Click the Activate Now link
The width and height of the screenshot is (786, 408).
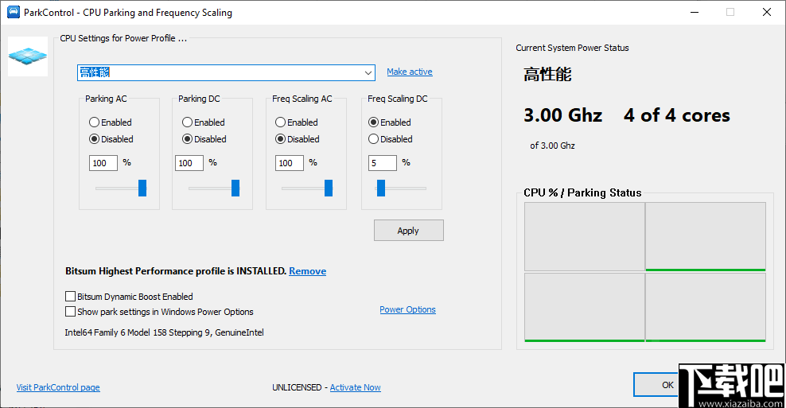[356, 387]
